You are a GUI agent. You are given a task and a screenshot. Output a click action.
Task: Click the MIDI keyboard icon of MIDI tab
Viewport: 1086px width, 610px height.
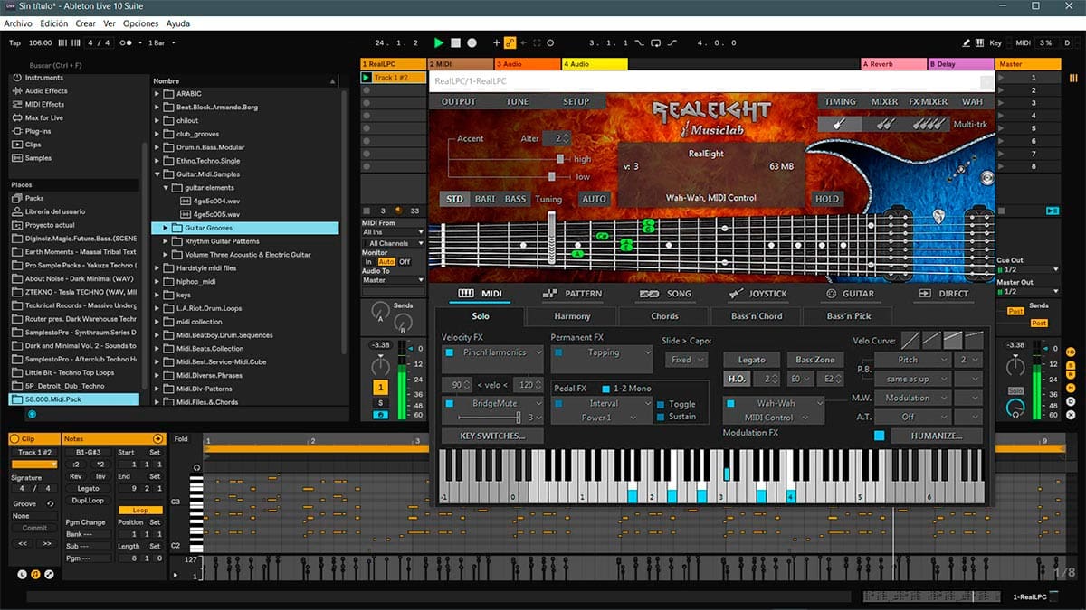pyautogui.click(x=466, y=294)
